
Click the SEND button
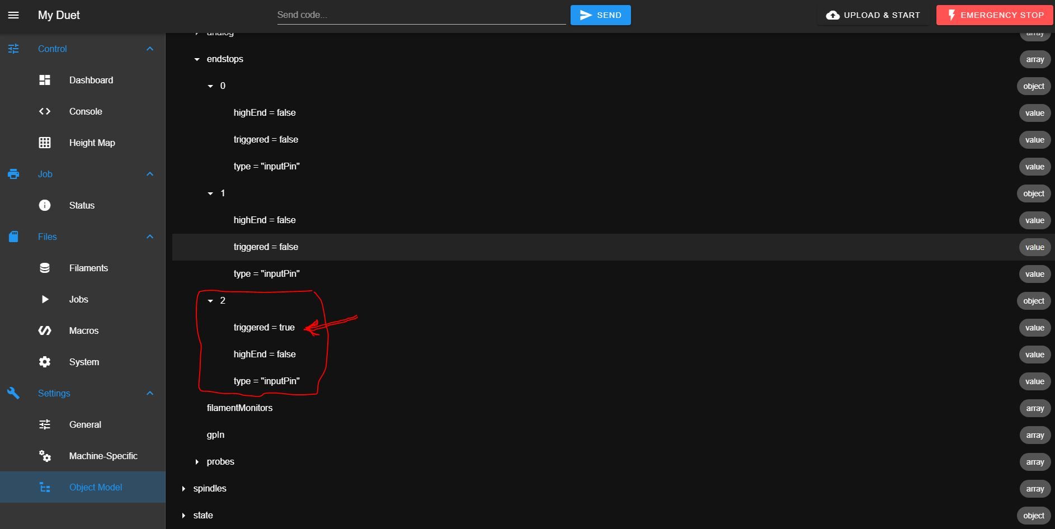point(601,15)
